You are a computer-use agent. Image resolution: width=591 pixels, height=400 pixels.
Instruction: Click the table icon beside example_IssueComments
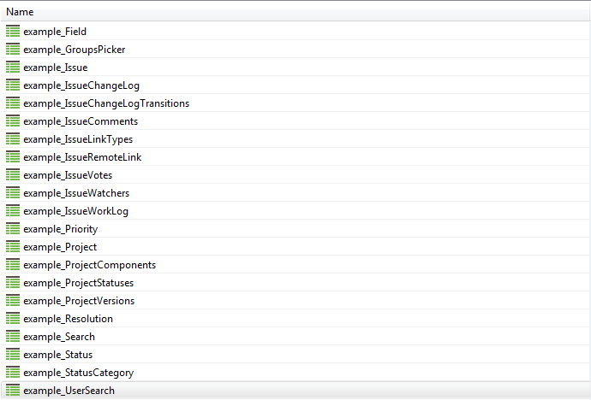13,121
